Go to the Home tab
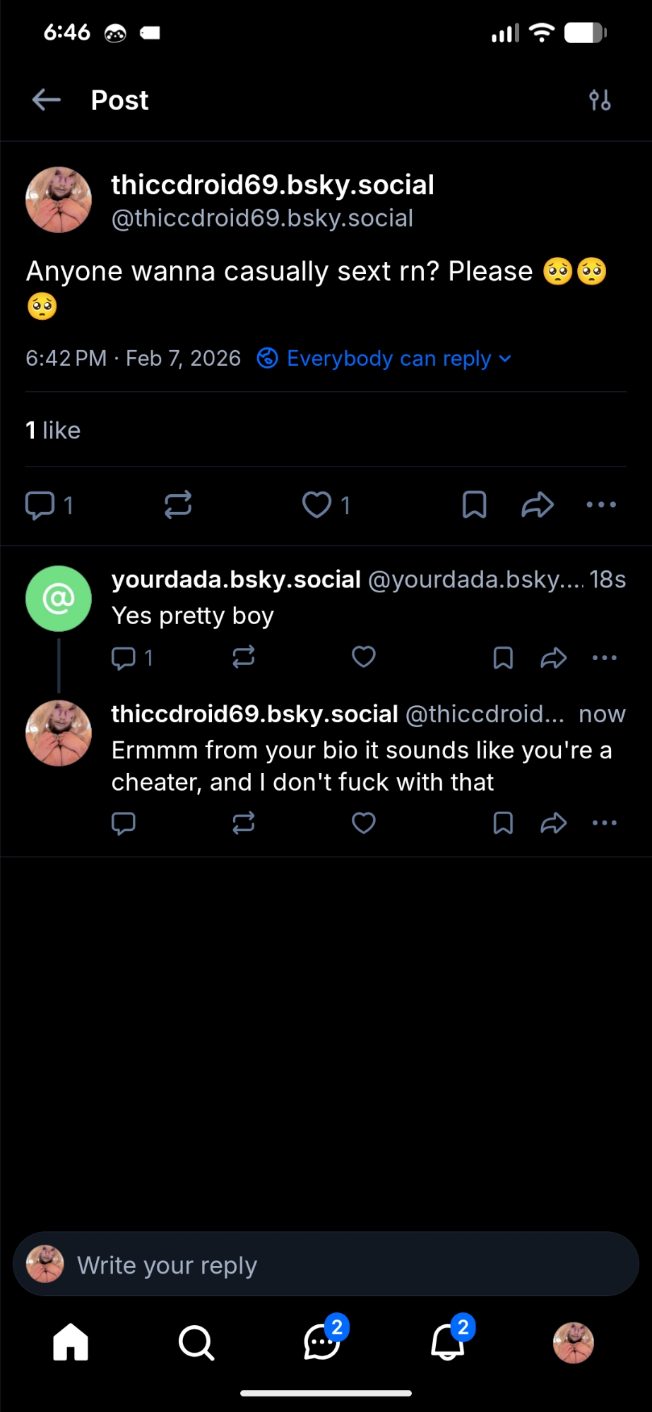The width and height of the screenshot is (652, 1412). 71,1341
